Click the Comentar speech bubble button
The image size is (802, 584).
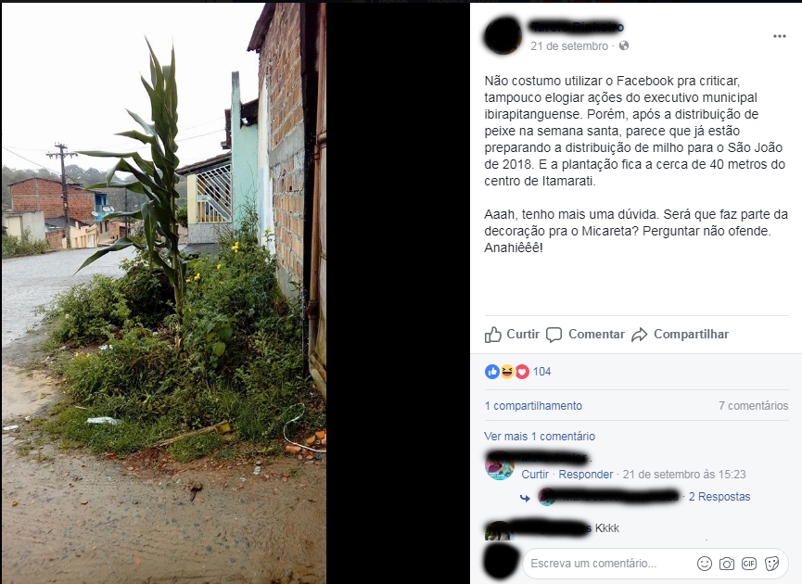coord(585,335)
